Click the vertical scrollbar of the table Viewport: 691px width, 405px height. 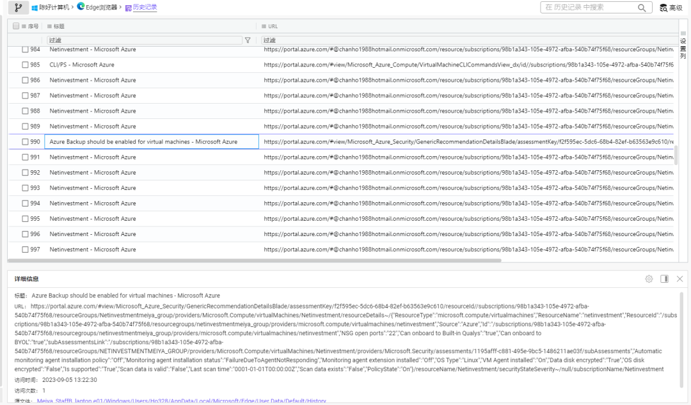676,155
